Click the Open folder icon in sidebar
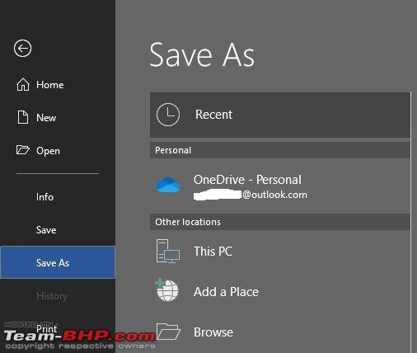Viewport: 417px width, 353px height. coord(22,150)
